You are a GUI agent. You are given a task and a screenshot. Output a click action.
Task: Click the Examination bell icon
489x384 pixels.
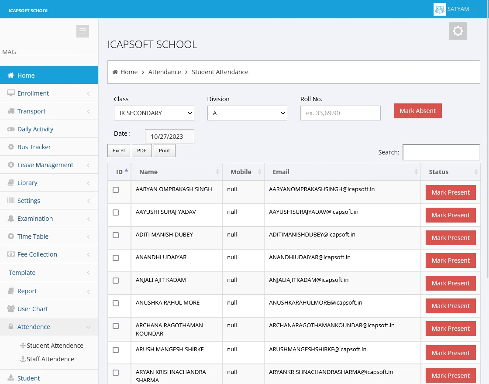coord(11,219)
